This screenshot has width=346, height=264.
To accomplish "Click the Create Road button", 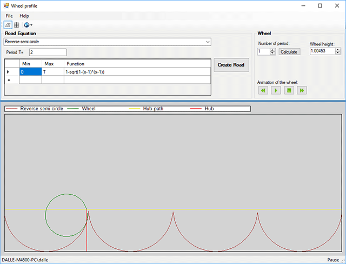I will (x=231, y=65).
